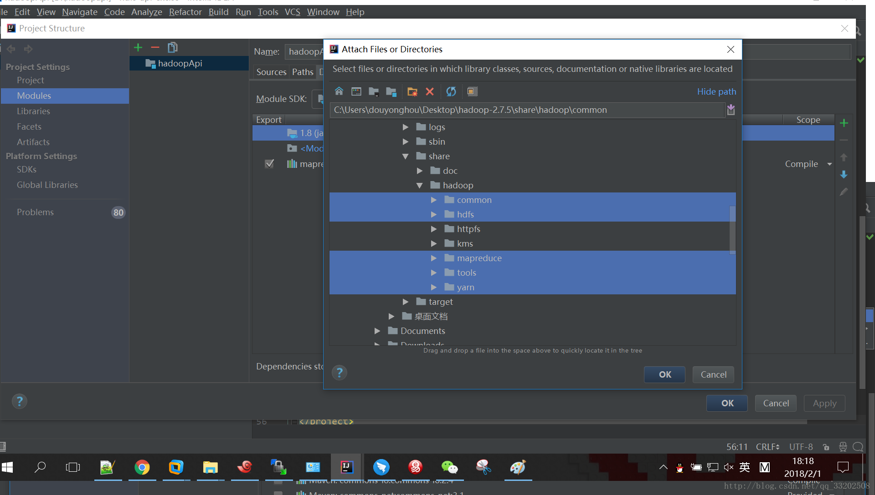Click the home/root directory icon
This screenshot has height=495, width=875.
[x=340, y=91]
